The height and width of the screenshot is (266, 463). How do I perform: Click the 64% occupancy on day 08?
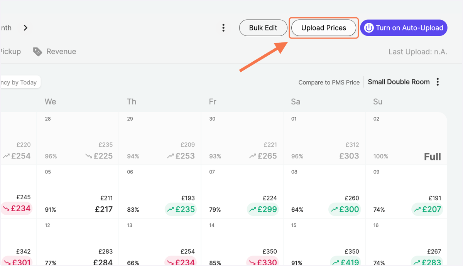pyautogui.click(x=297, y=210)
